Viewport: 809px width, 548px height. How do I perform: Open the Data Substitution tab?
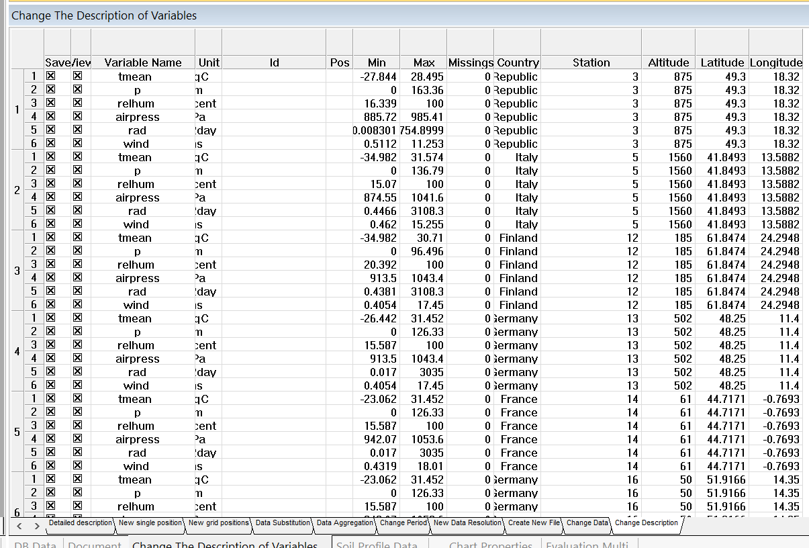coord(283,522)
